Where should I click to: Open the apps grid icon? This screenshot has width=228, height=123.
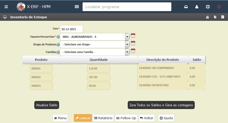(x=77, y=7)
